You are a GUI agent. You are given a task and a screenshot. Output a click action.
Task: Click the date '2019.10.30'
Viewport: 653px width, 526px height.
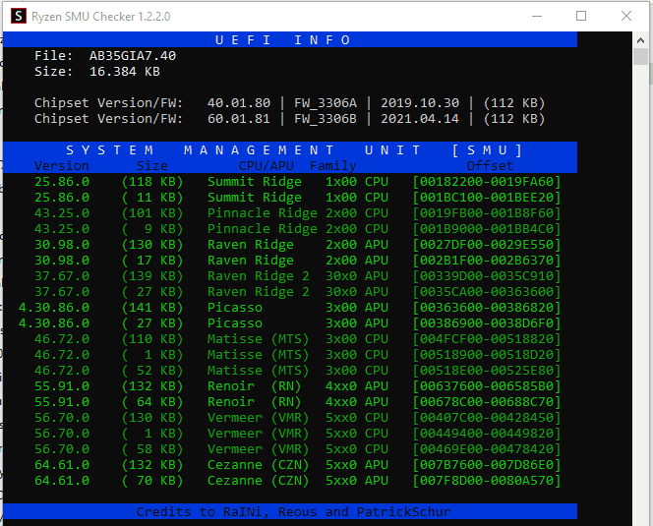[420, 103]
